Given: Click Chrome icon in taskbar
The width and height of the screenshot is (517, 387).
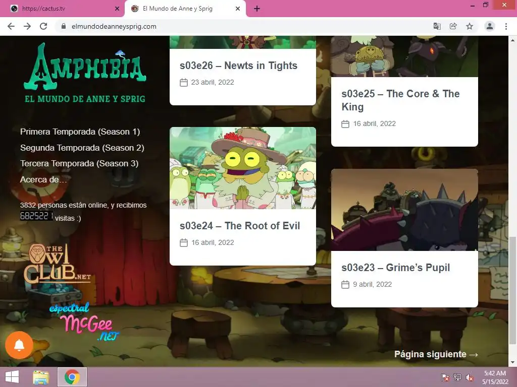Looking at the screenshot, I should [x=72, y=377].
